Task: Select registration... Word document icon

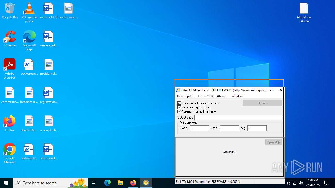Action: (x=49, y=96)
